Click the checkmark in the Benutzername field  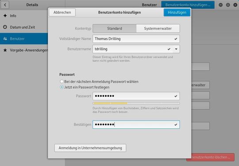(x=169, y=49)
